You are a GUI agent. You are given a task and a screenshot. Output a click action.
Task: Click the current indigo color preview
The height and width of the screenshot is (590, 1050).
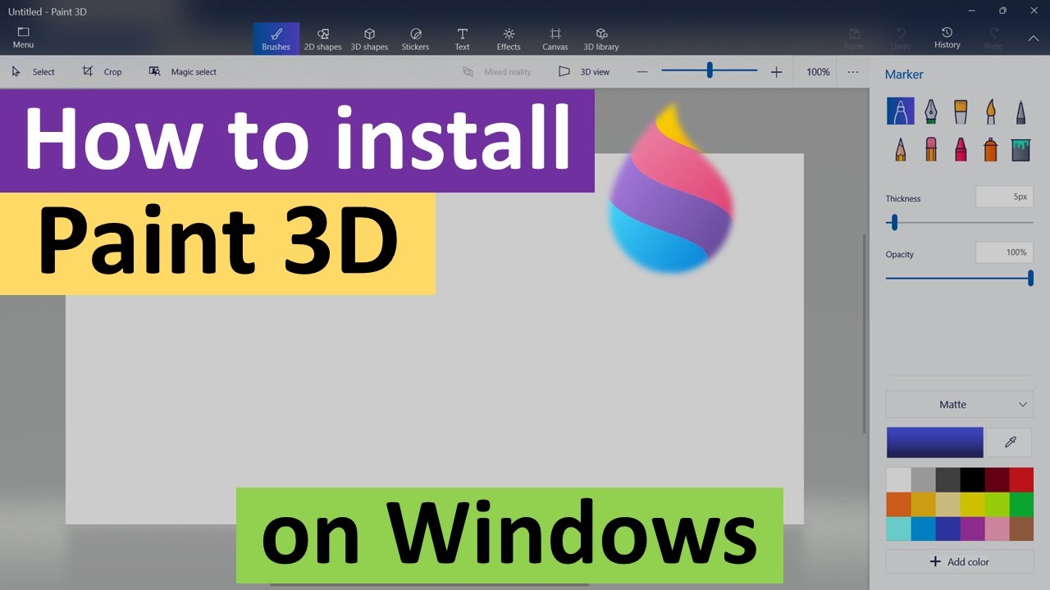[x=935, y=442]
